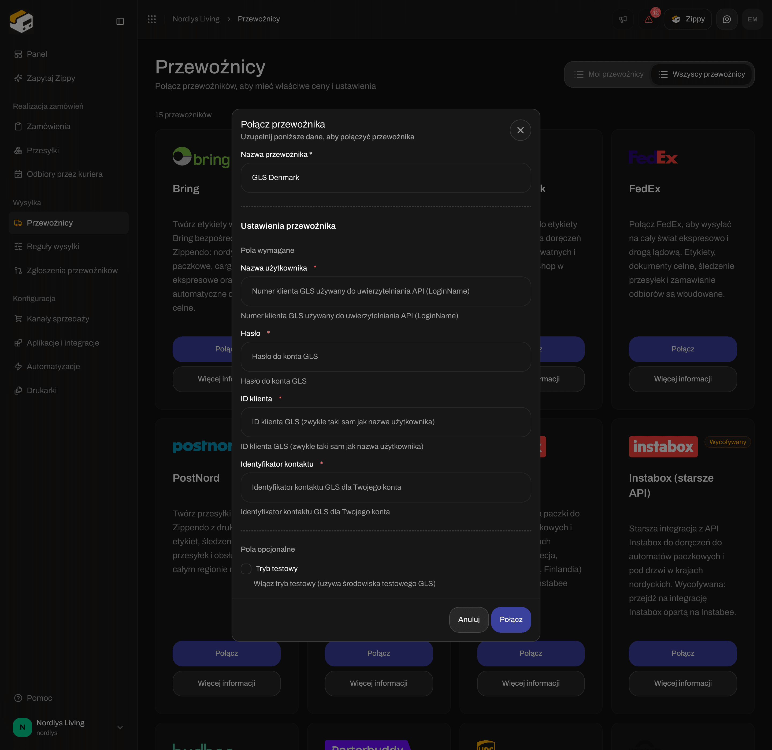The height and width of the screenshot is (750, 772).
Task: Go to Automatyzacje label in sidebar
Action: tap(53, 366)
